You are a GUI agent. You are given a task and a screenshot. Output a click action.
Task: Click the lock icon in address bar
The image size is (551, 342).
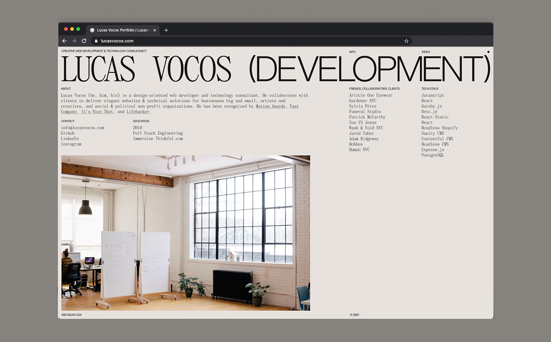tap(96, 41)
